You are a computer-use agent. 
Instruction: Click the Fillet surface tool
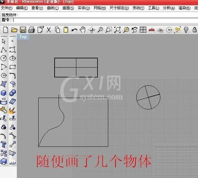click(x=12, y=84)
